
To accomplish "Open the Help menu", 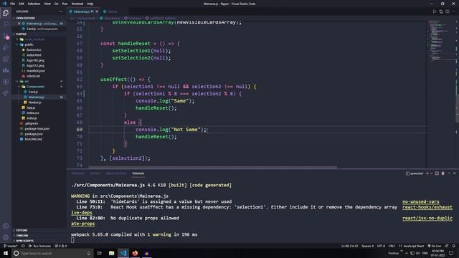I will (x=90, y=4).
